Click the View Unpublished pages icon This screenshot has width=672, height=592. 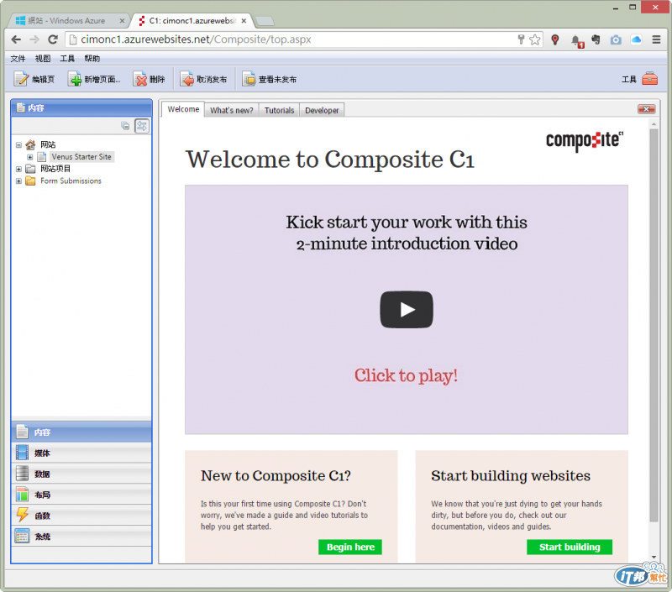tap(249, 79)
